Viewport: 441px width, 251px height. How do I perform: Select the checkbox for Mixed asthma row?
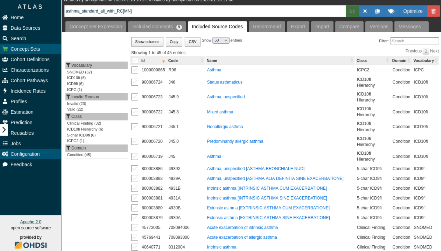point(135,112)
